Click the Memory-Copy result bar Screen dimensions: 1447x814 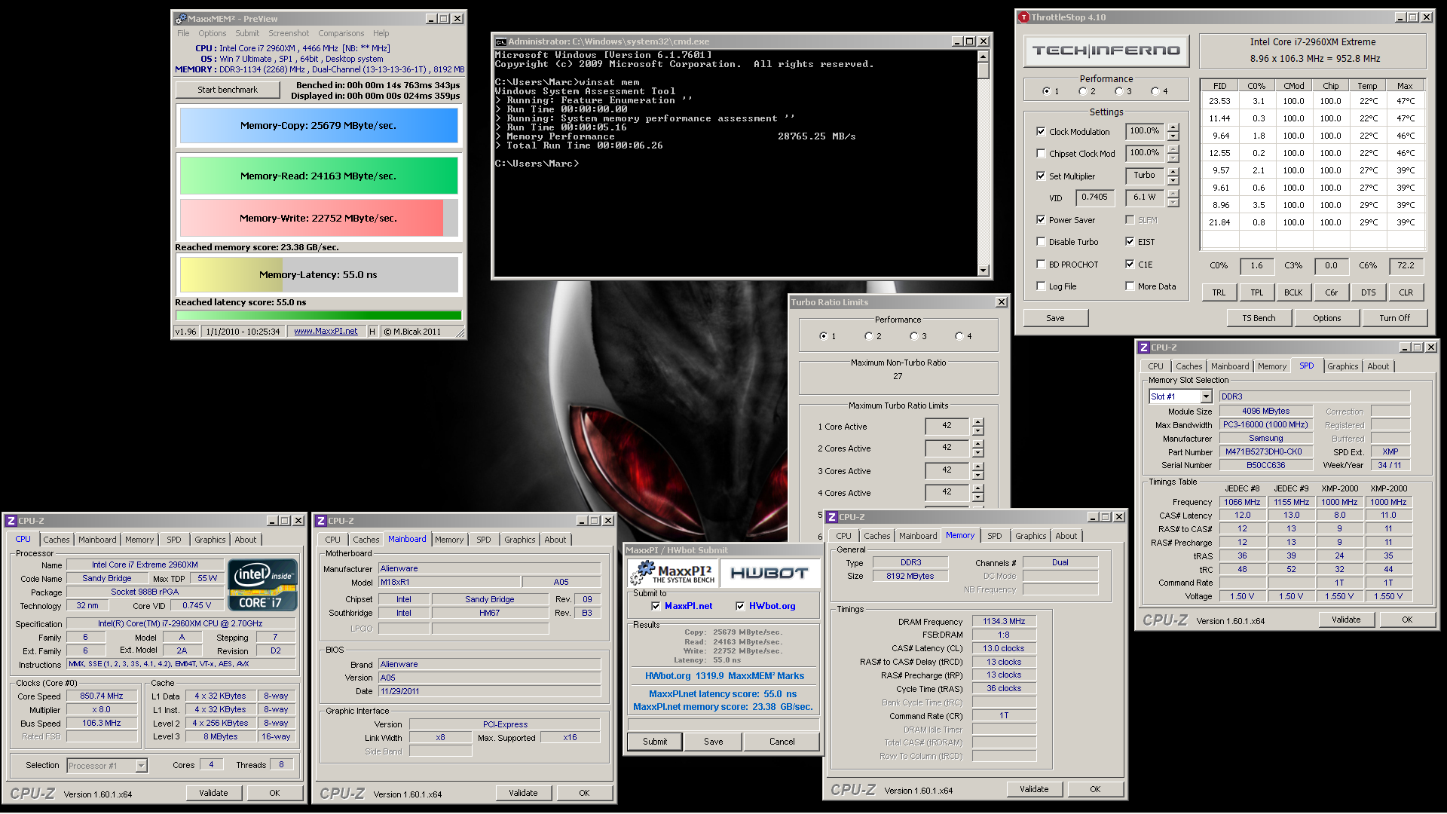tap(318, 126)
